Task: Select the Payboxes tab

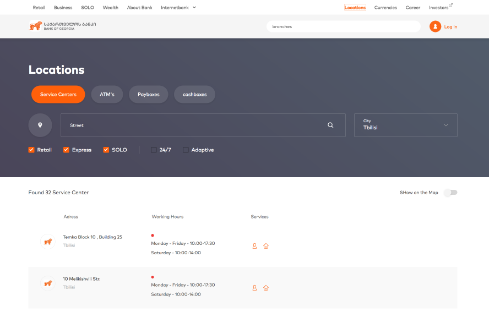Action: (x=148, y=94)
